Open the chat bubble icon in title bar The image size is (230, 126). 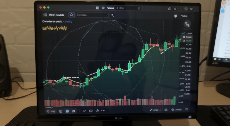[103, 8]
